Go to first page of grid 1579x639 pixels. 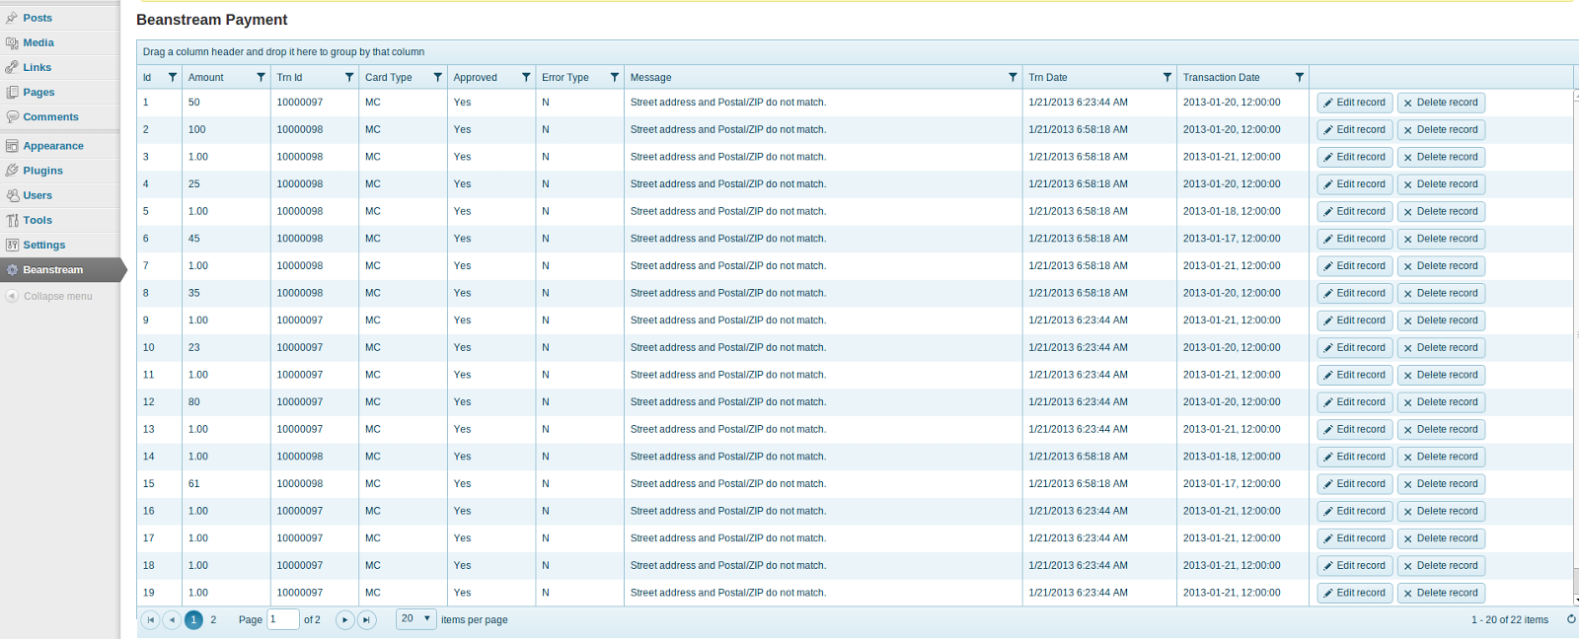150,619
